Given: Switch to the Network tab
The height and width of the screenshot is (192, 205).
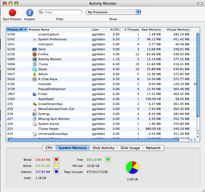Looking at the screenshot, I should coord(153,148).
